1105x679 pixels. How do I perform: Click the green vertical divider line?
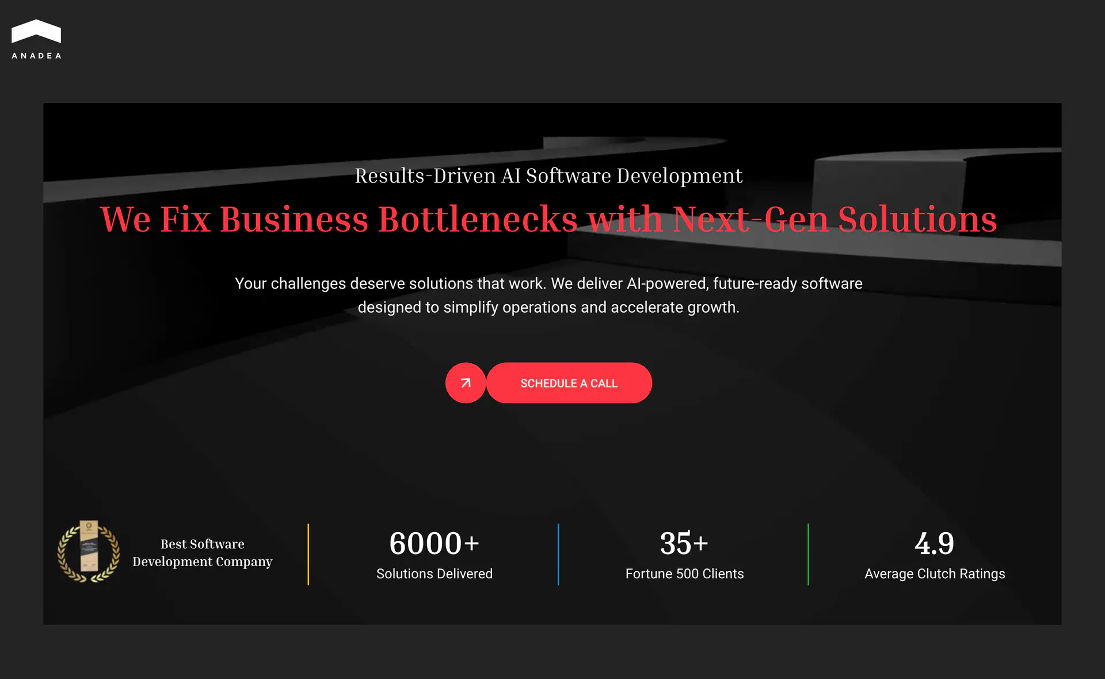click(808, 554)
